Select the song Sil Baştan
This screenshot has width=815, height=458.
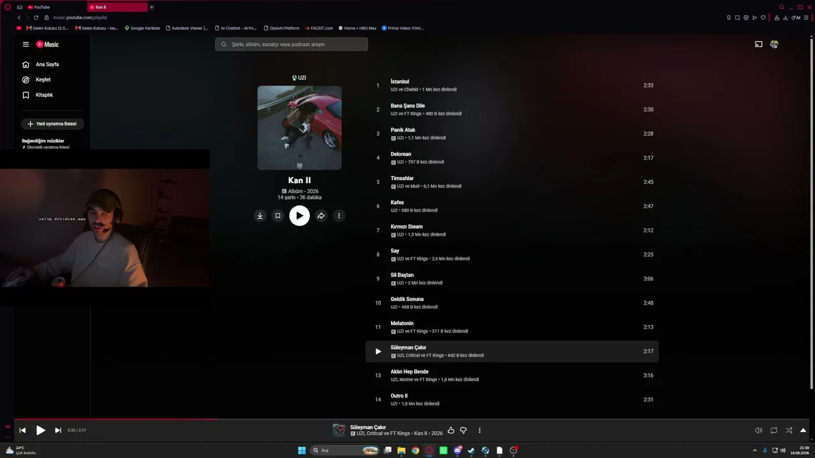click(x=402, y=275)
